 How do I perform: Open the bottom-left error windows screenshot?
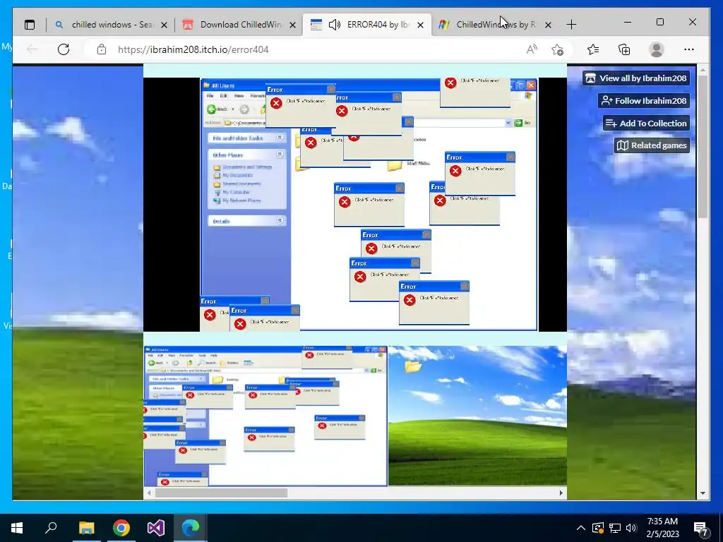click(265, 416)
